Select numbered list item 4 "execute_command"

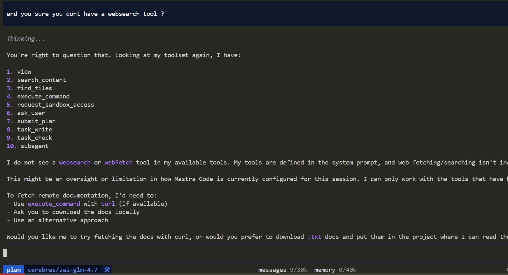pos(38,97)
